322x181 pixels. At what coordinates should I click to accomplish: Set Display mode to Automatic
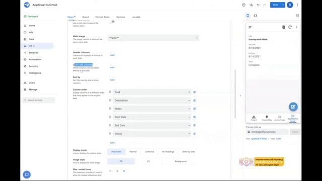(x=116, y=152)
